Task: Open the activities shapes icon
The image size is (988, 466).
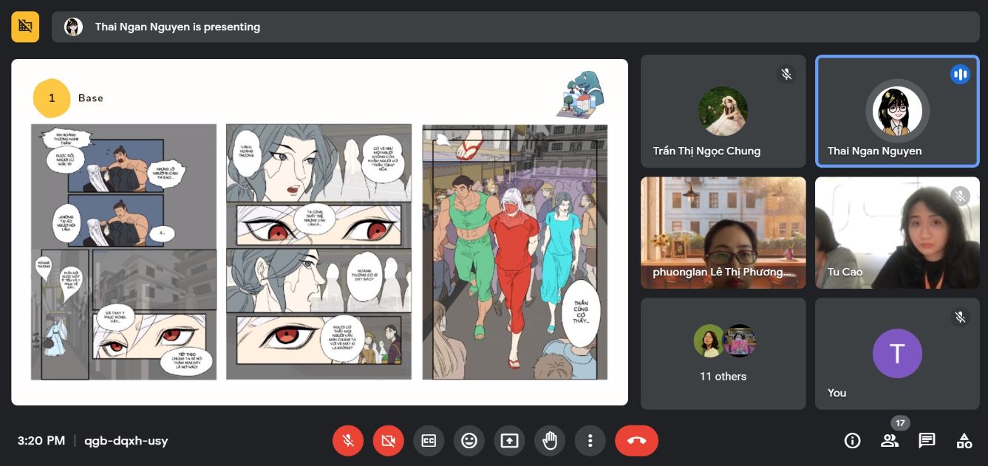Action: click(964, 441)
